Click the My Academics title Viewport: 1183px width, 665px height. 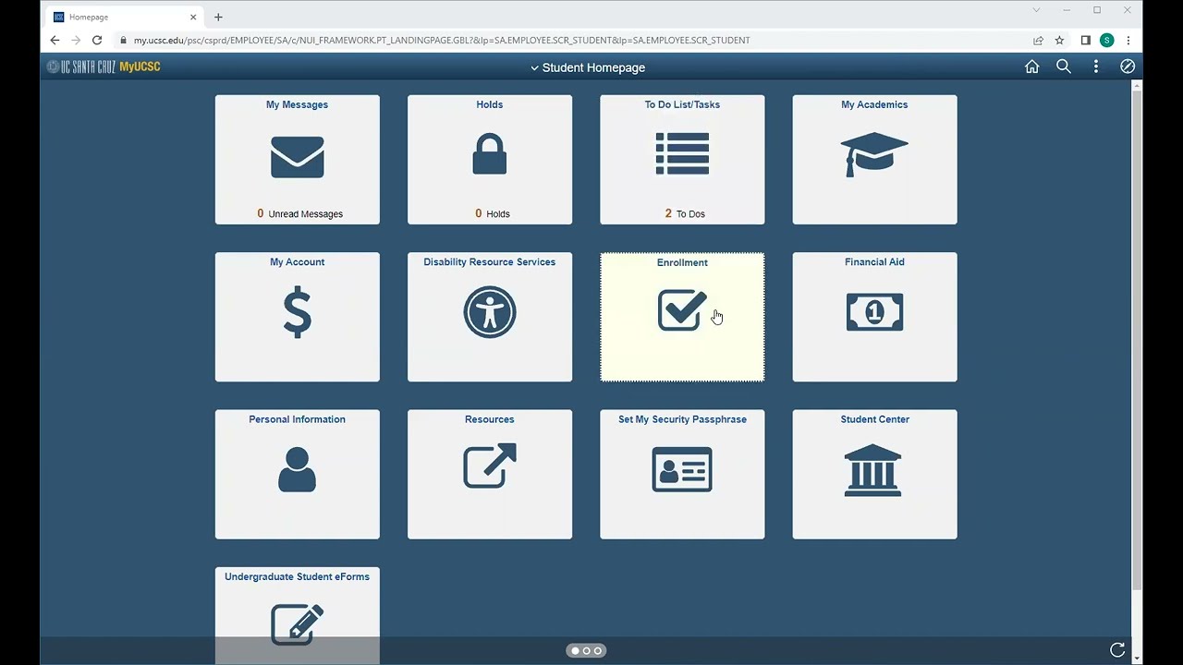874,104
